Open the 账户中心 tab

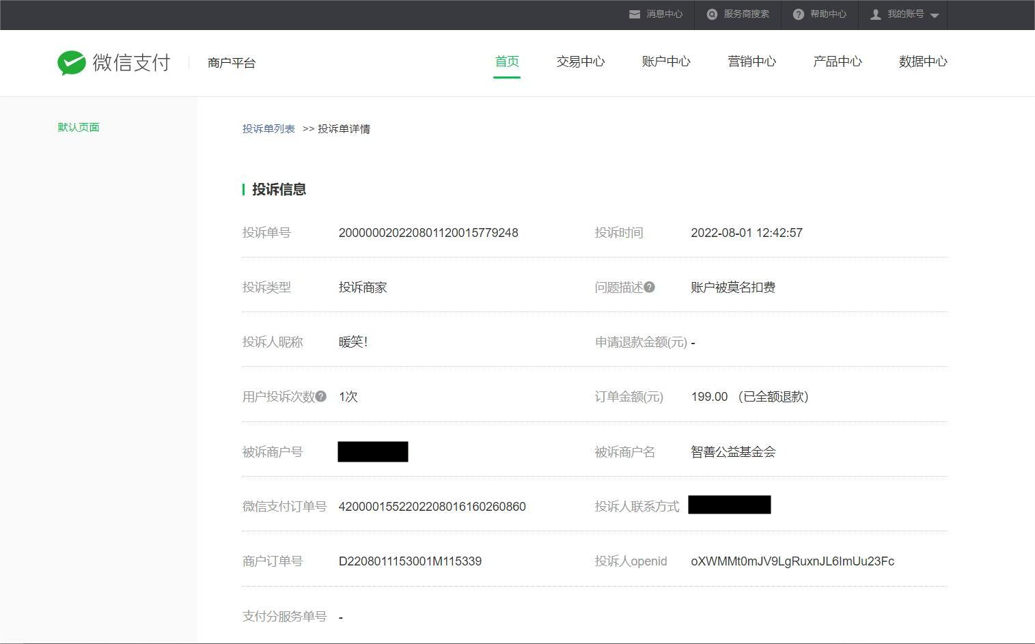coord(666,61)
